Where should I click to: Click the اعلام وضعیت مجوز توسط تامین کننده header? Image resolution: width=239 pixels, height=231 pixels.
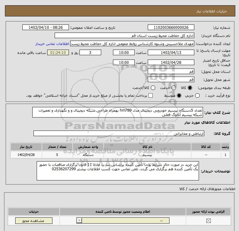coord(123,212)
